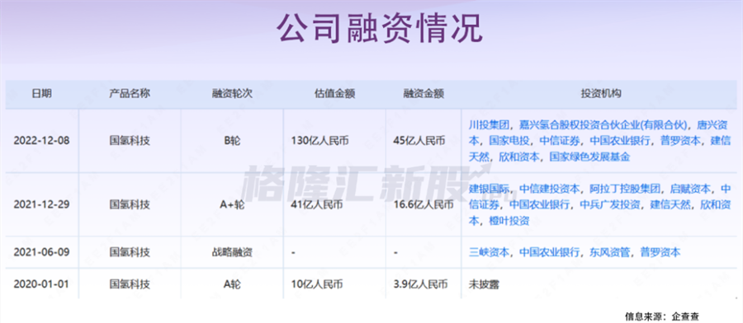Screen dimensions: 743x323
Task: Open the 建银国际 investor link
Action: click(x=489, y=190)
